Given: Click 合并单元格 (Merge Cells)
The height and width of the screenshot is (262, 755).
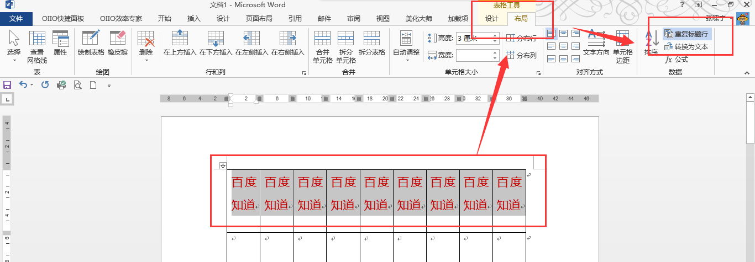Looking at the screenshot, I should pos(323,46).
